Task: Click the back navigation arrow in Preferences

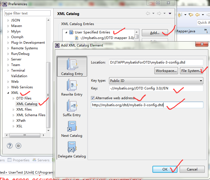Action: (x=148, y=13)
